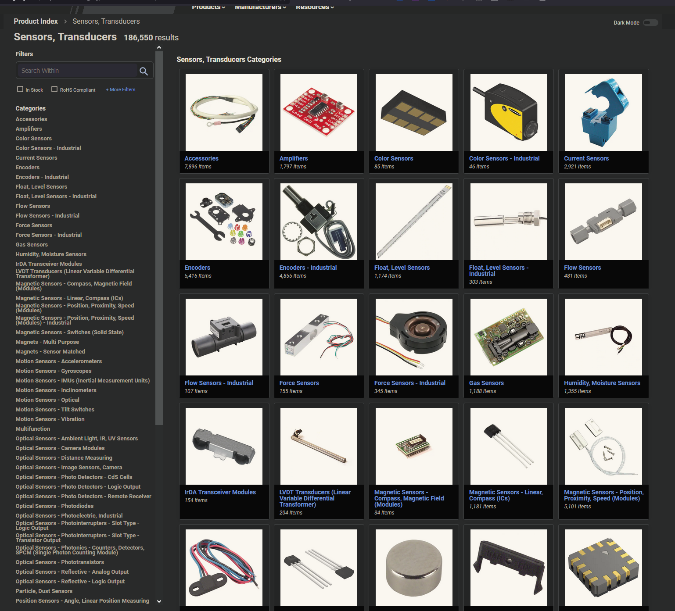Open the Accessories category thumbnail
Screen dimensions: 675x611
tap(224, 112)
